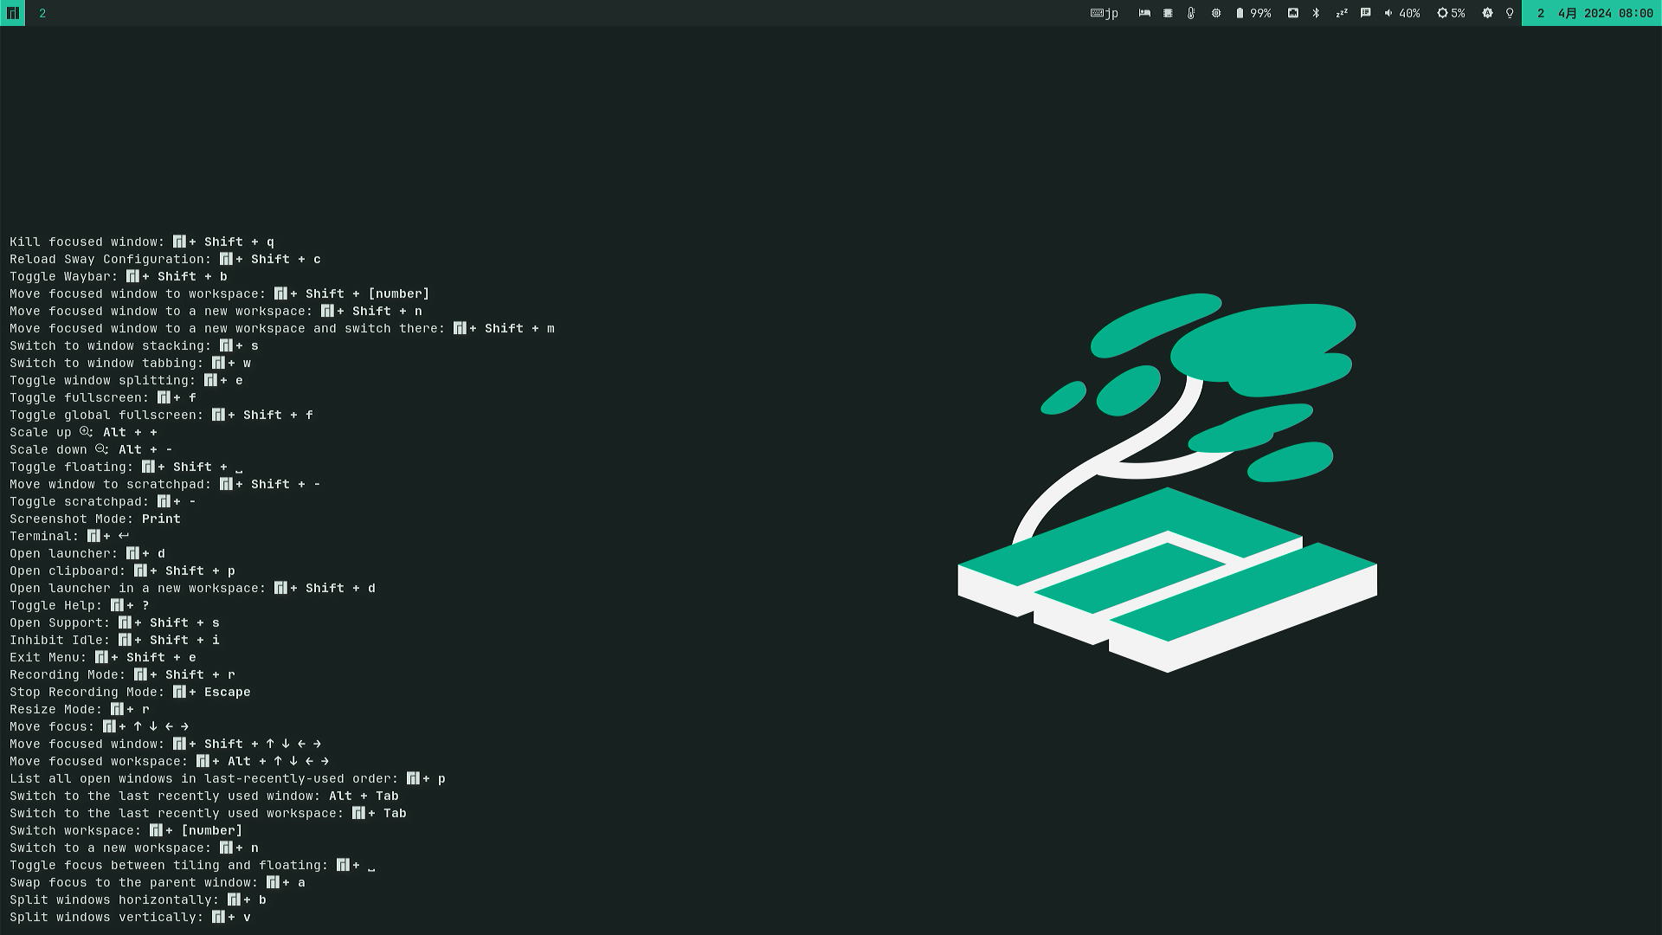Click 'Swap focus to the parent window'
Image resolution: width=1662 pixels, height=935 pixels.
coord(158,882)
